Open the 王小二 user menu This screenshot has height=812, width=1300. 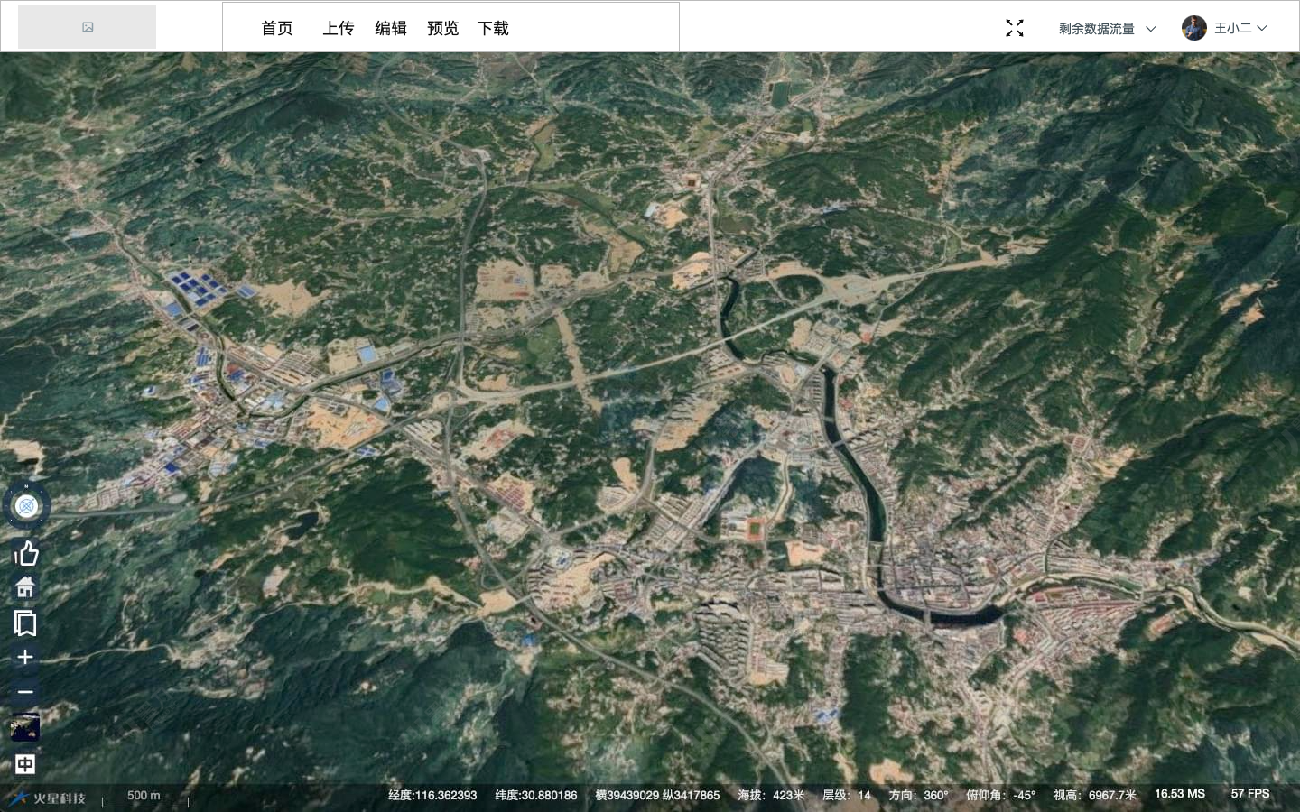coord(1240,29)
